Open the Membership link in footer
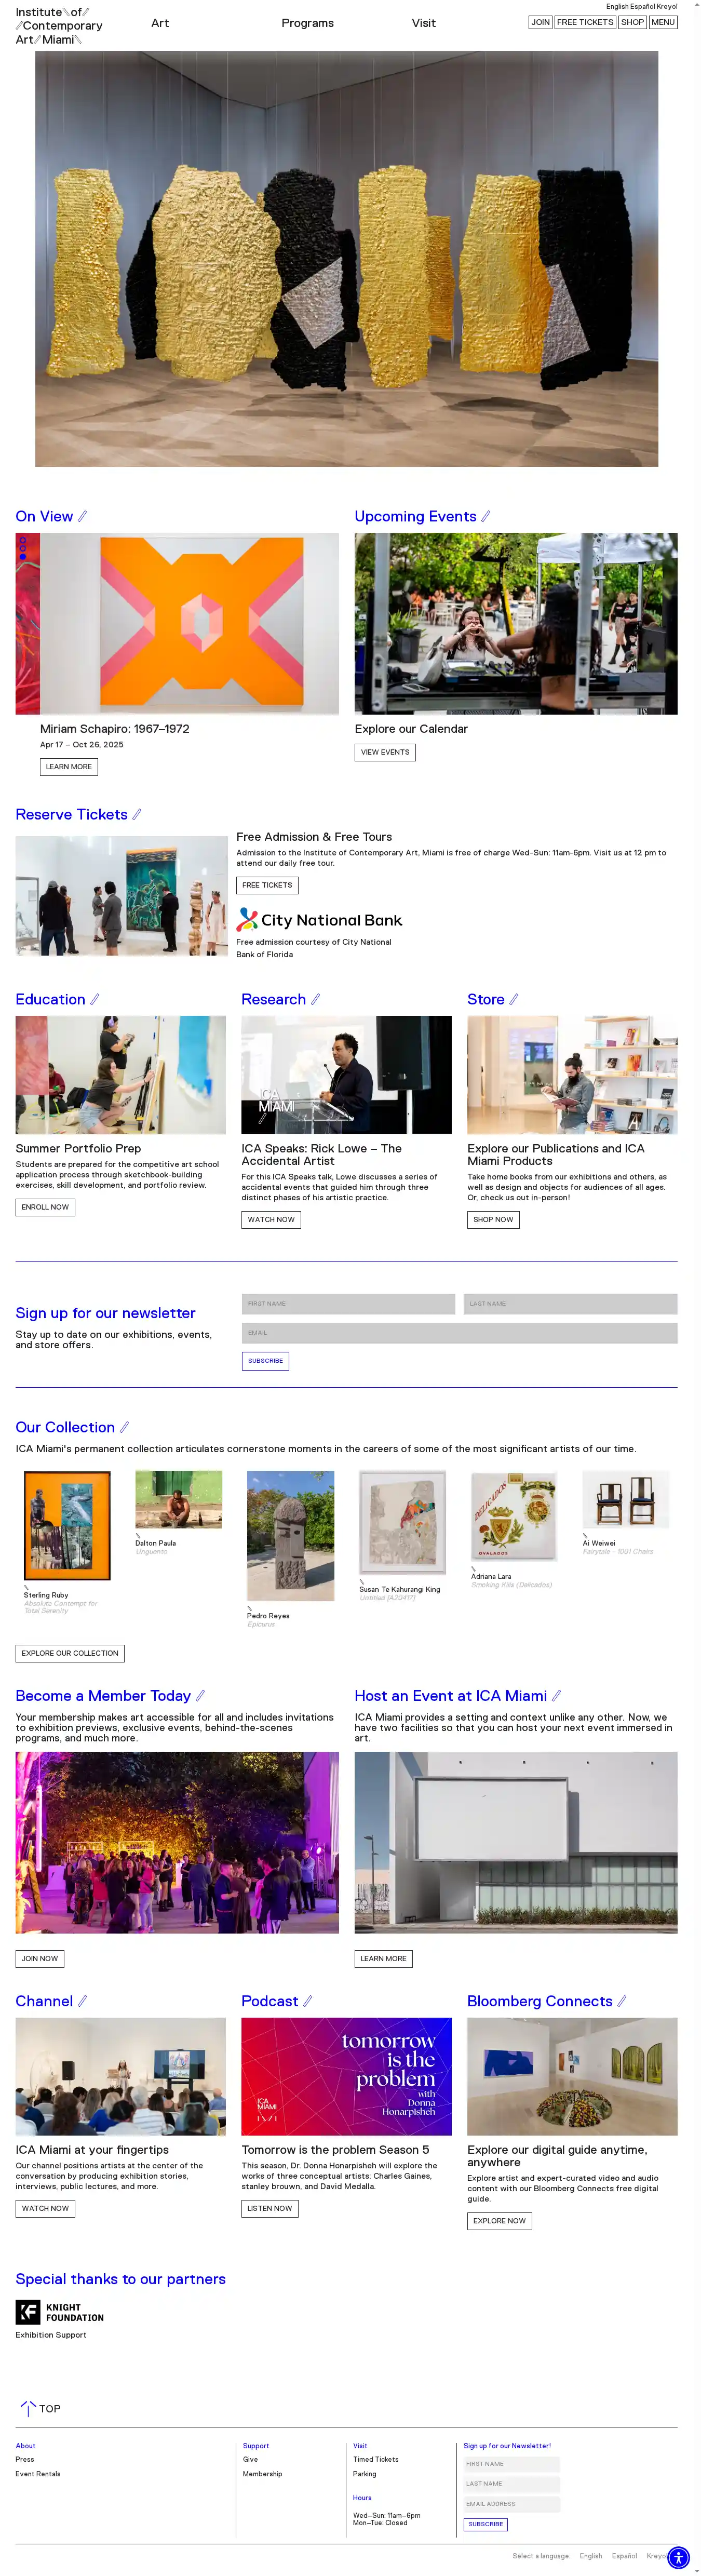 point(262,2474)
